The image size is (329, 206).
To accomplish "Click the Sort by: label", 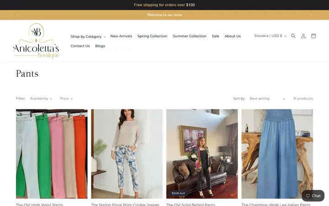I will 239,98.
